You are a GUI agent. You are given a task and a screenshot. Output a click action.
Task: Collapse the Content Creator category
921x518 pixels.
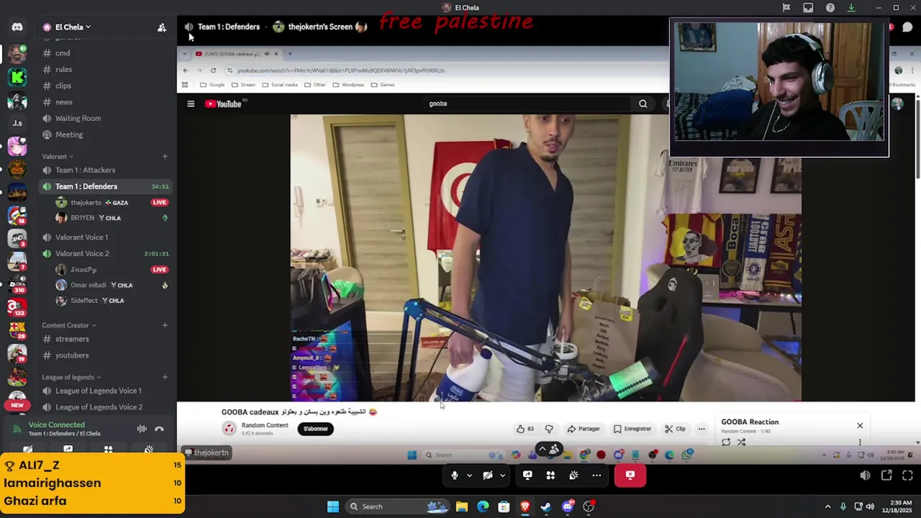pyautogui.click(x=69, y=325)
